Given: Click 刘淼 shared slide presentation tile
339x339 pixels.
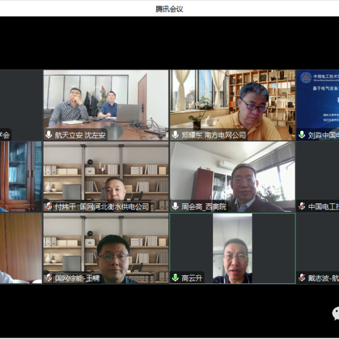Looking at the screenshot, I should [318, 105].
